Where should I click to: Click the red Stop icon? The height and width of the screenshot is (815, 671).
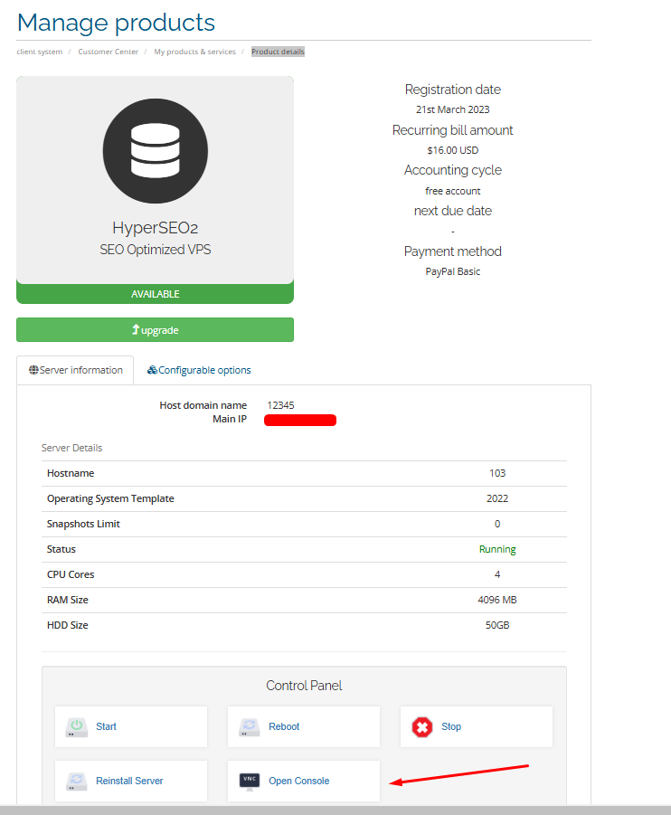click(x=422, y=727)
